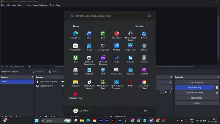Open Settings from pinned apps
This screenshot has width=220, height=124.
144,47
